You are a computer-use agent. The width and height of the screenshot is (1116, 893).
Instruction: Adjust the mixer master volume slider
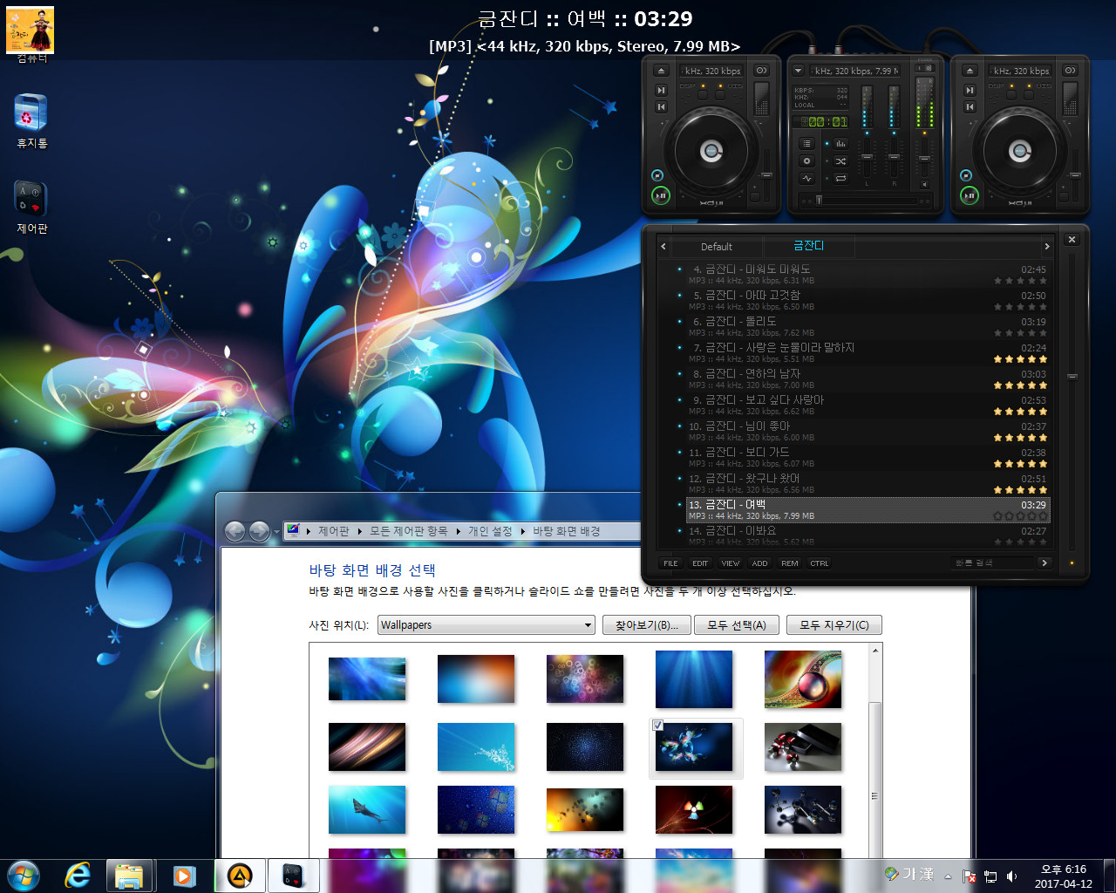(924, 158)
